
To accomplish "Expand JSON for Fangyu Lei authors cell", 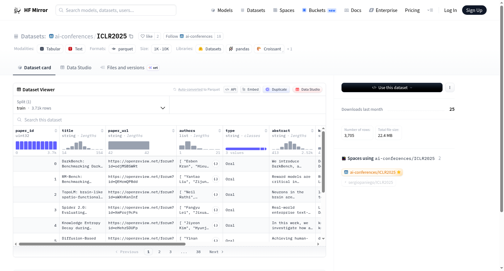I will [x=216, y=210].
